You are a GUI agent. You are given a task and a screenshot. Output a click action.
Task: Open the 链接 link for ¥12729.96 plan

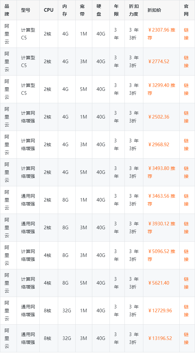(186, 311)
